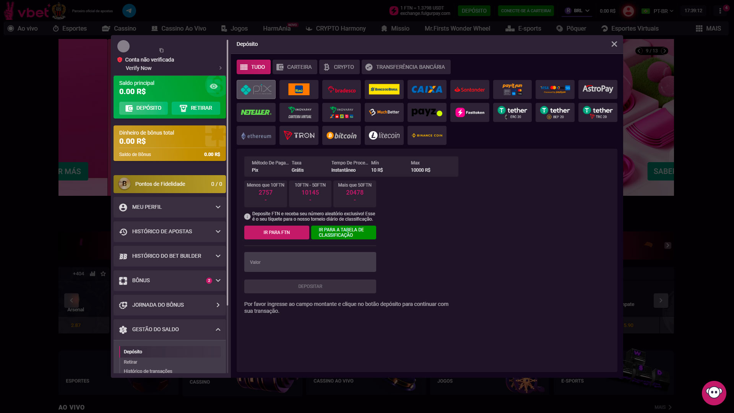Open the BRL currency dropdown
Viewport: 734px width, 413px height.
click(x=577, y=11)
